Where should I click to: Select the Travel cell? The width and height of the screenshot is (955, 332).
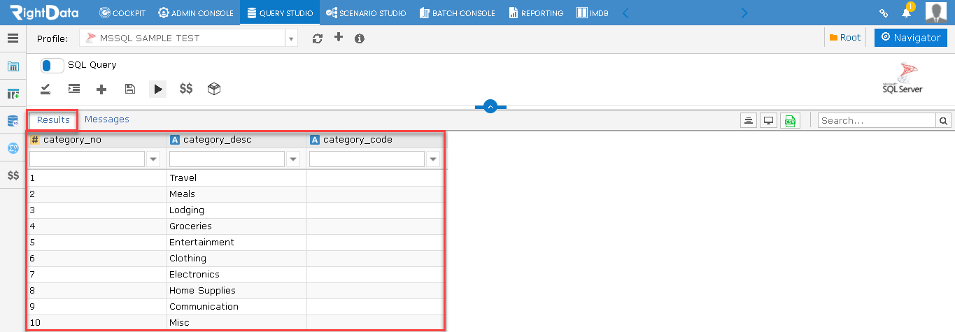coord(236,178)
